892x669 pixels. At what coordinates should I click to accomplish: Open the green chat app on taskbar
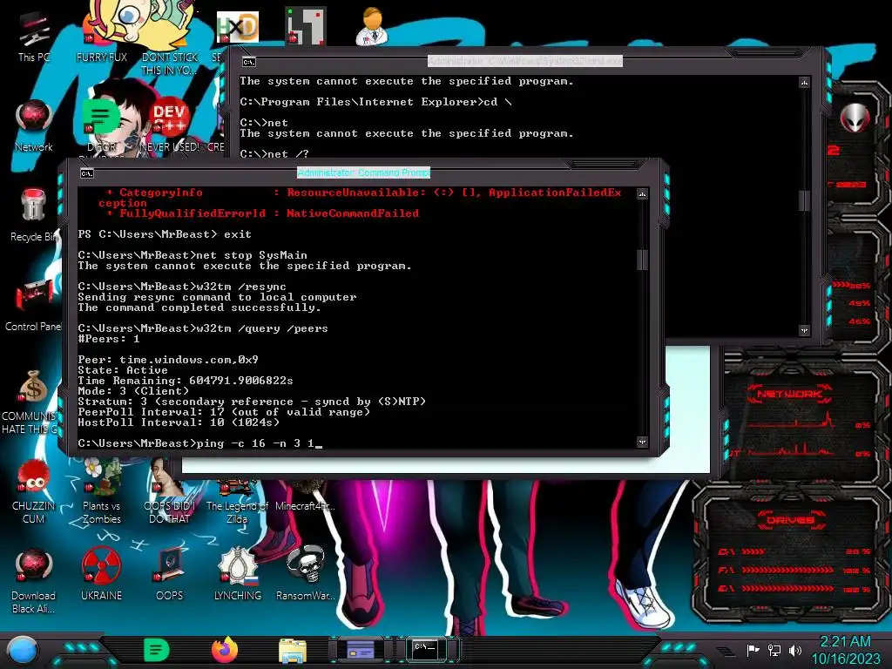click(x=156, y=650)
